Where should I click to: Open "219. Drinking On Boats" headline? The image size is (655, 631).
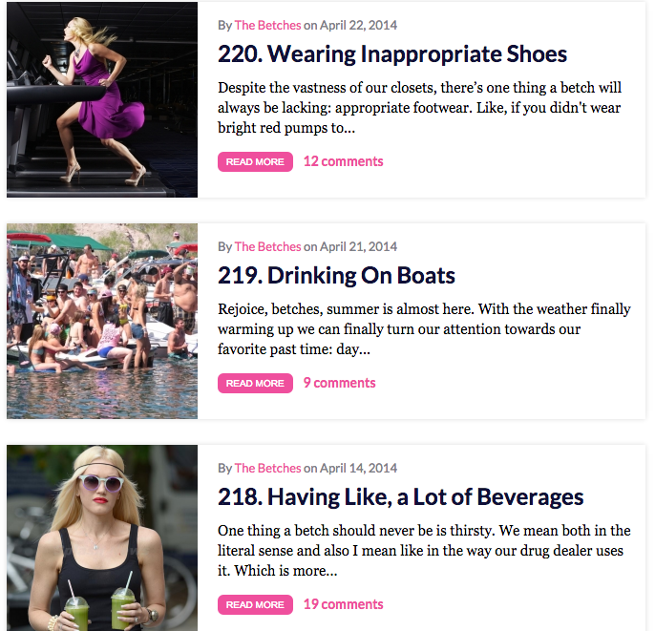pos(336,275)
